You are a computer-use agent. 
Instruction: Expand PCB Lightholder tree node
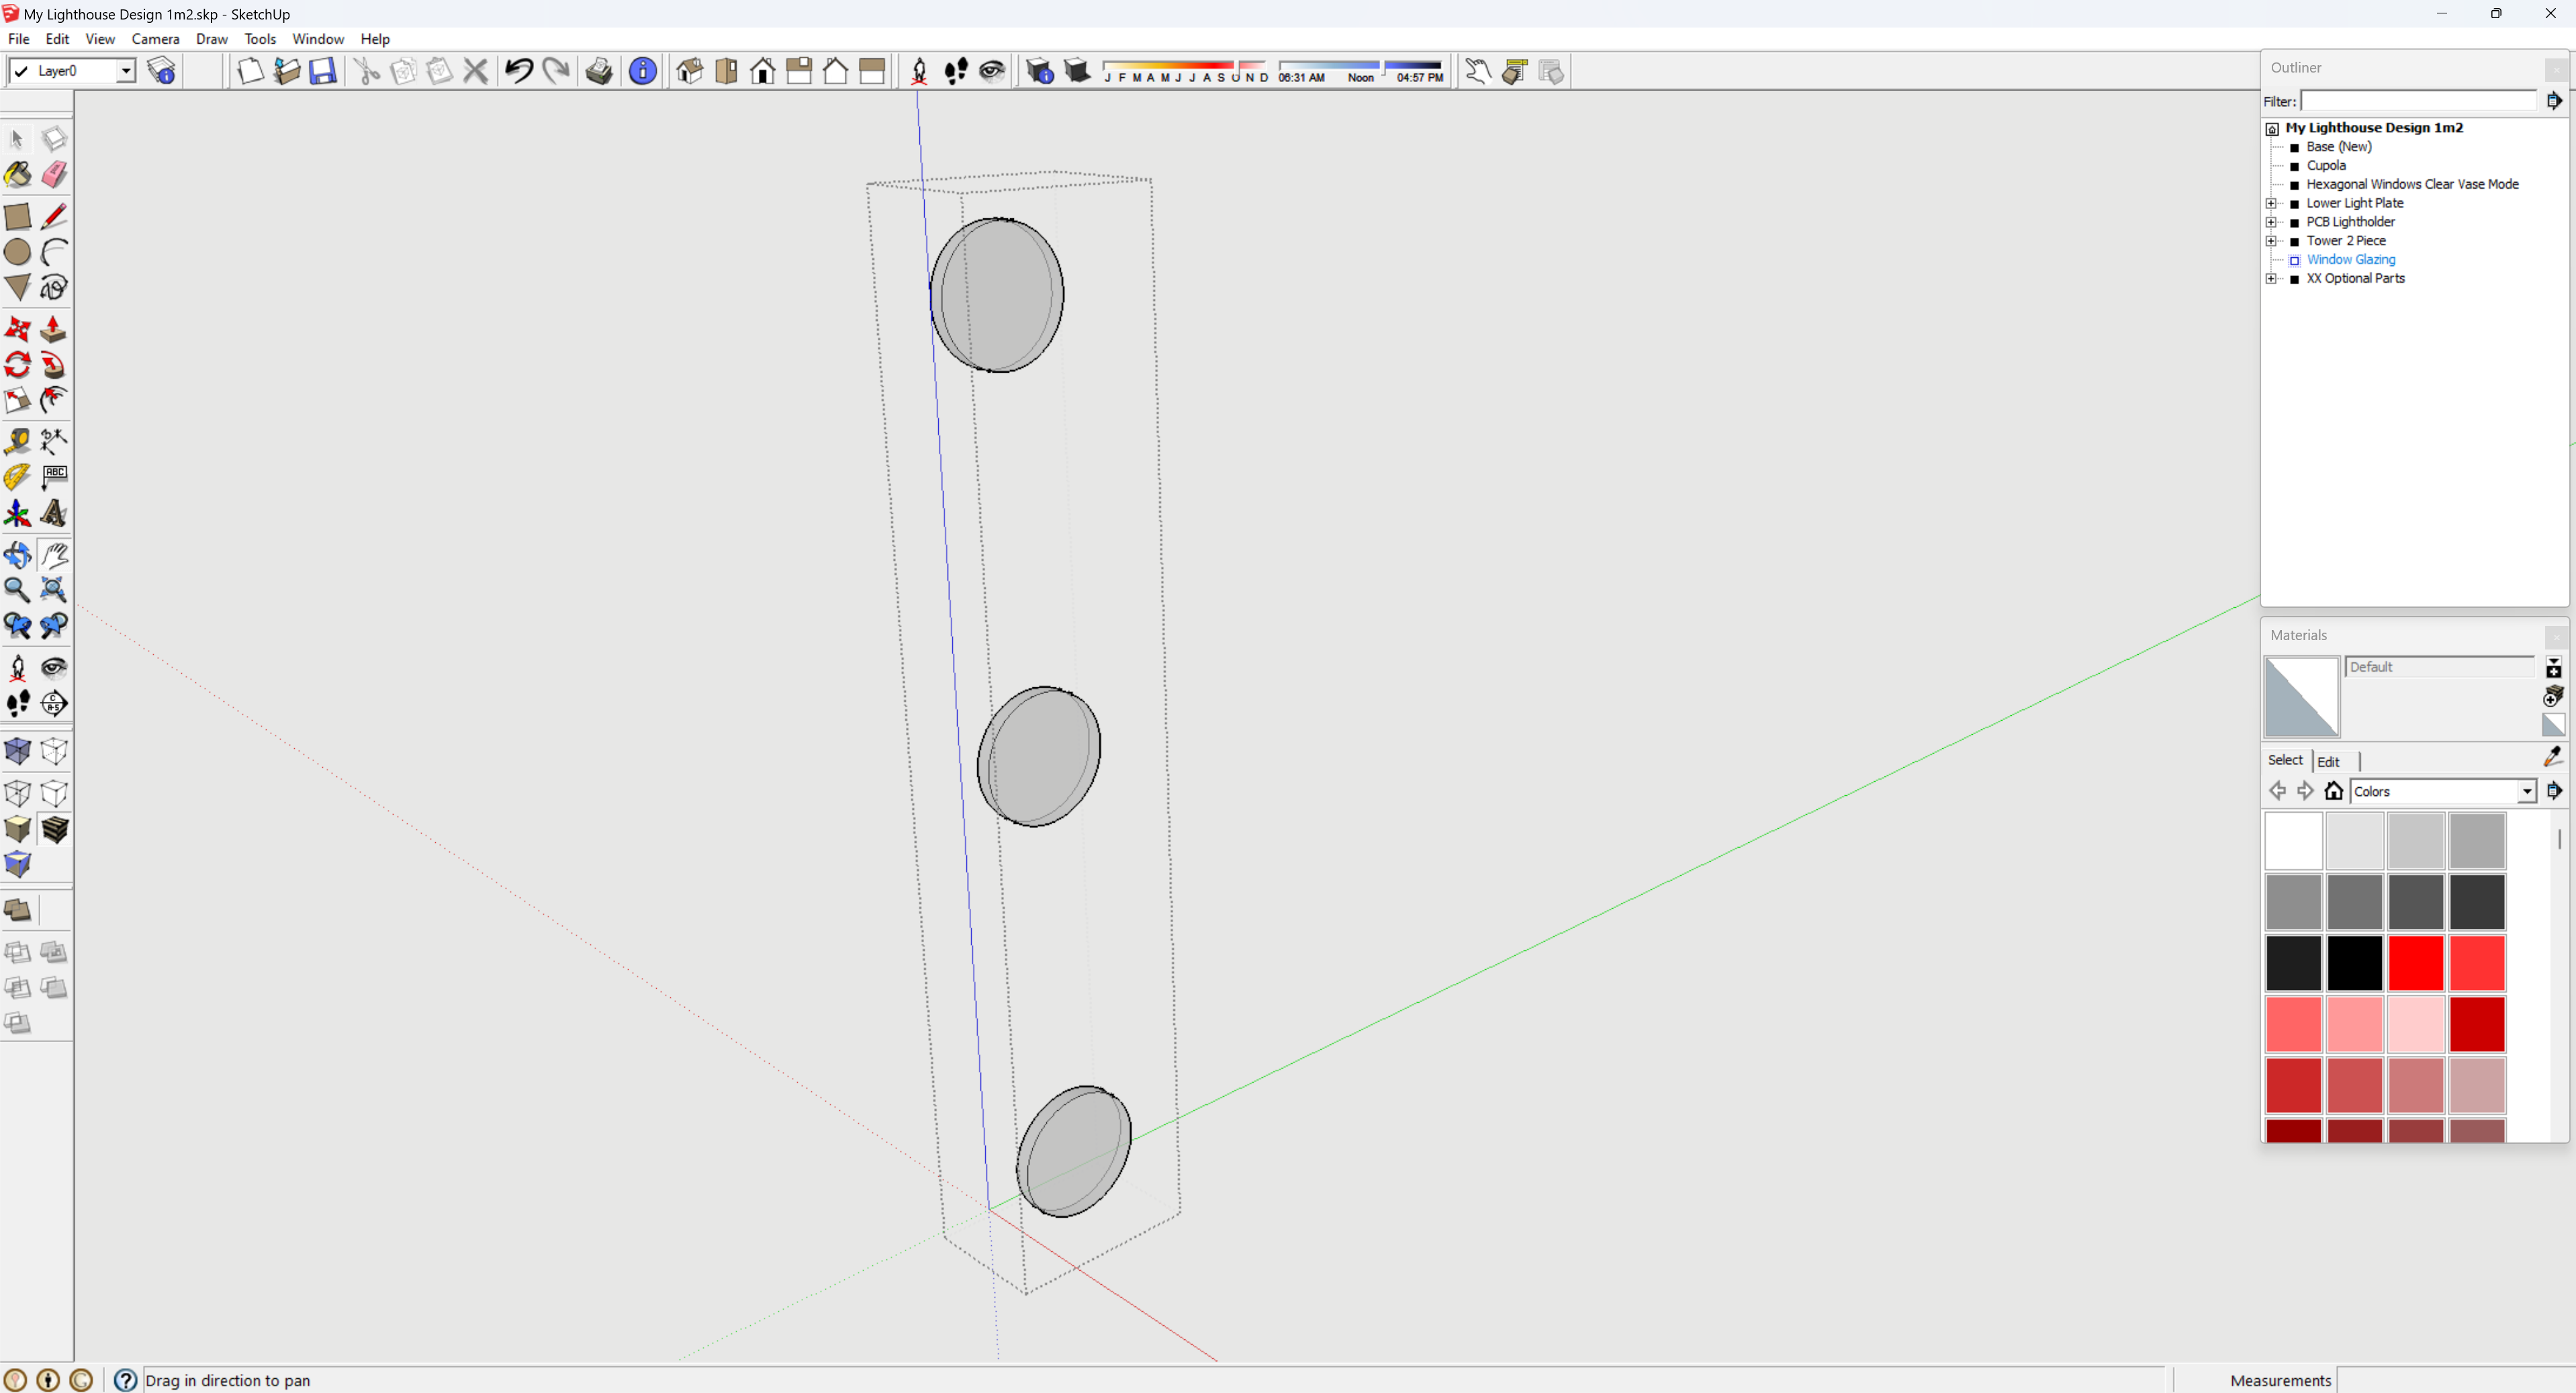click(2271, 222)
